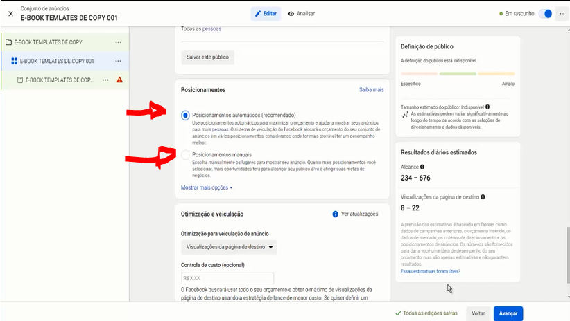Screen dimensions: 570x321
Task: Click the Todas as edições salvas checkmark
Action: point(398,313)
